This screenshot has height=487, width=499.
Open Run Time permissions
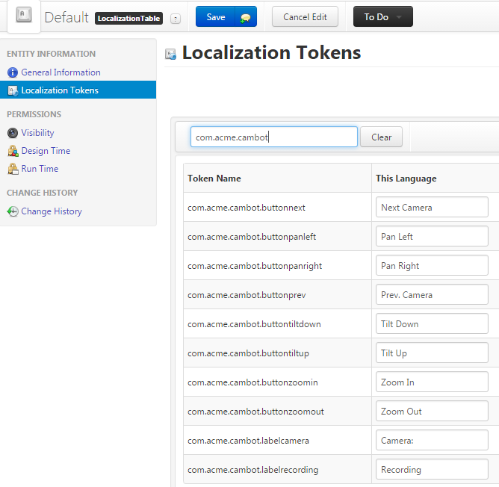click(x=40, y=169)
